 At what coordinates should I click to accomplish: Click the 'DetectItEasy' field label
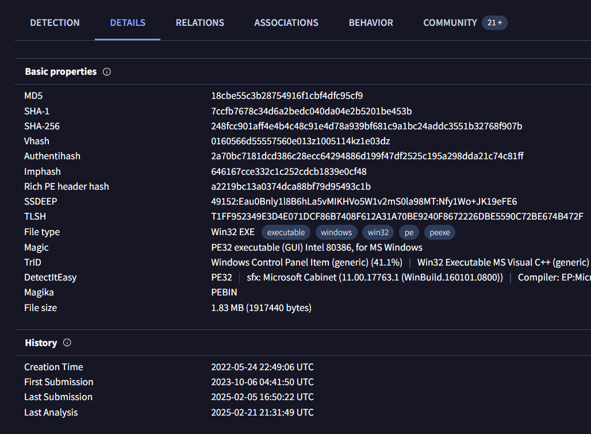coord(50,278)
